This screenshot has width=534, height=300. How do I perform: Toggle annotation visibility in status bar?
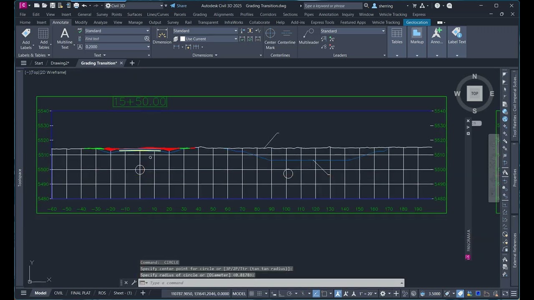[338, 293]
